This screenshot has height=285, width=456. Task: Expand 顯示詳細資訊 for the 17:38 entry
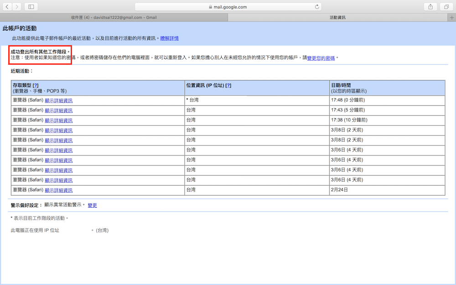[58, 120]
